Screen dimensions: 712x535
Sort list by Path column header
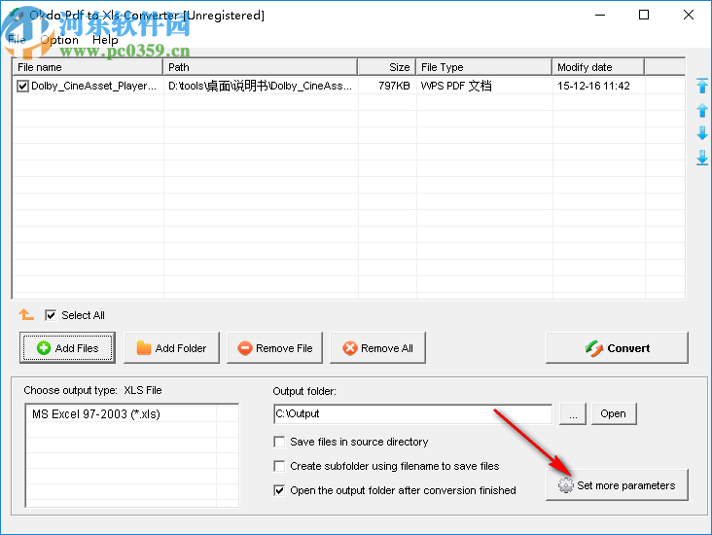pyautogui.click(x=260, y=67)
